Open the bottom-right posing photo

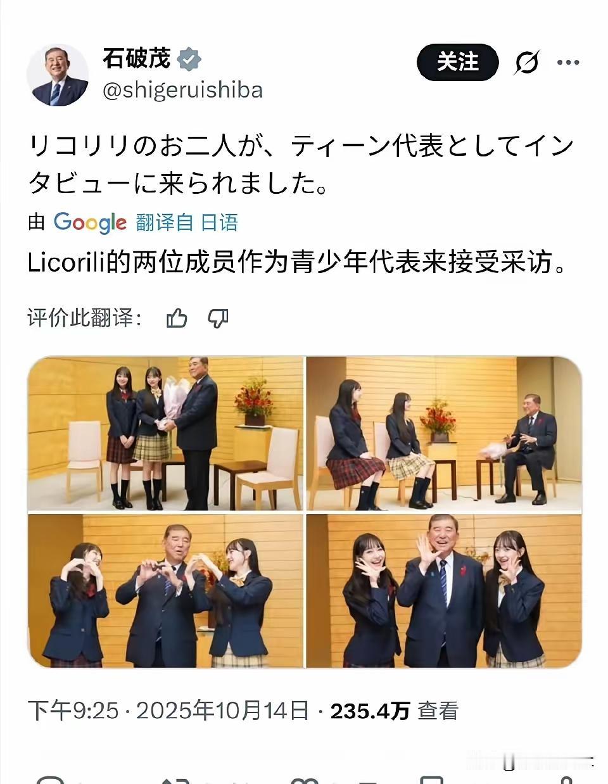[x=443, y=591]
